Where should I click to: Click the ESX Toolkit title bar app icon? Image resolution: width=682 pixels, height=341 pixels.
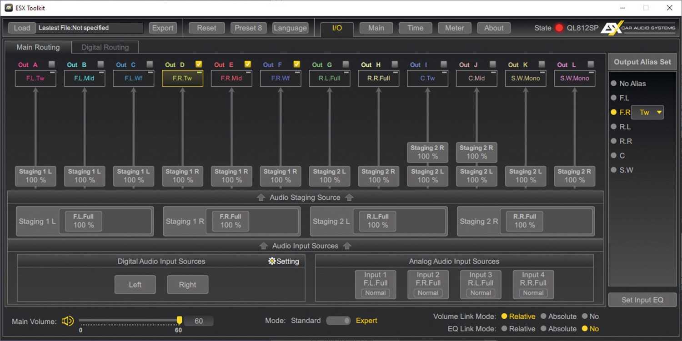click(x=9, y=8)
